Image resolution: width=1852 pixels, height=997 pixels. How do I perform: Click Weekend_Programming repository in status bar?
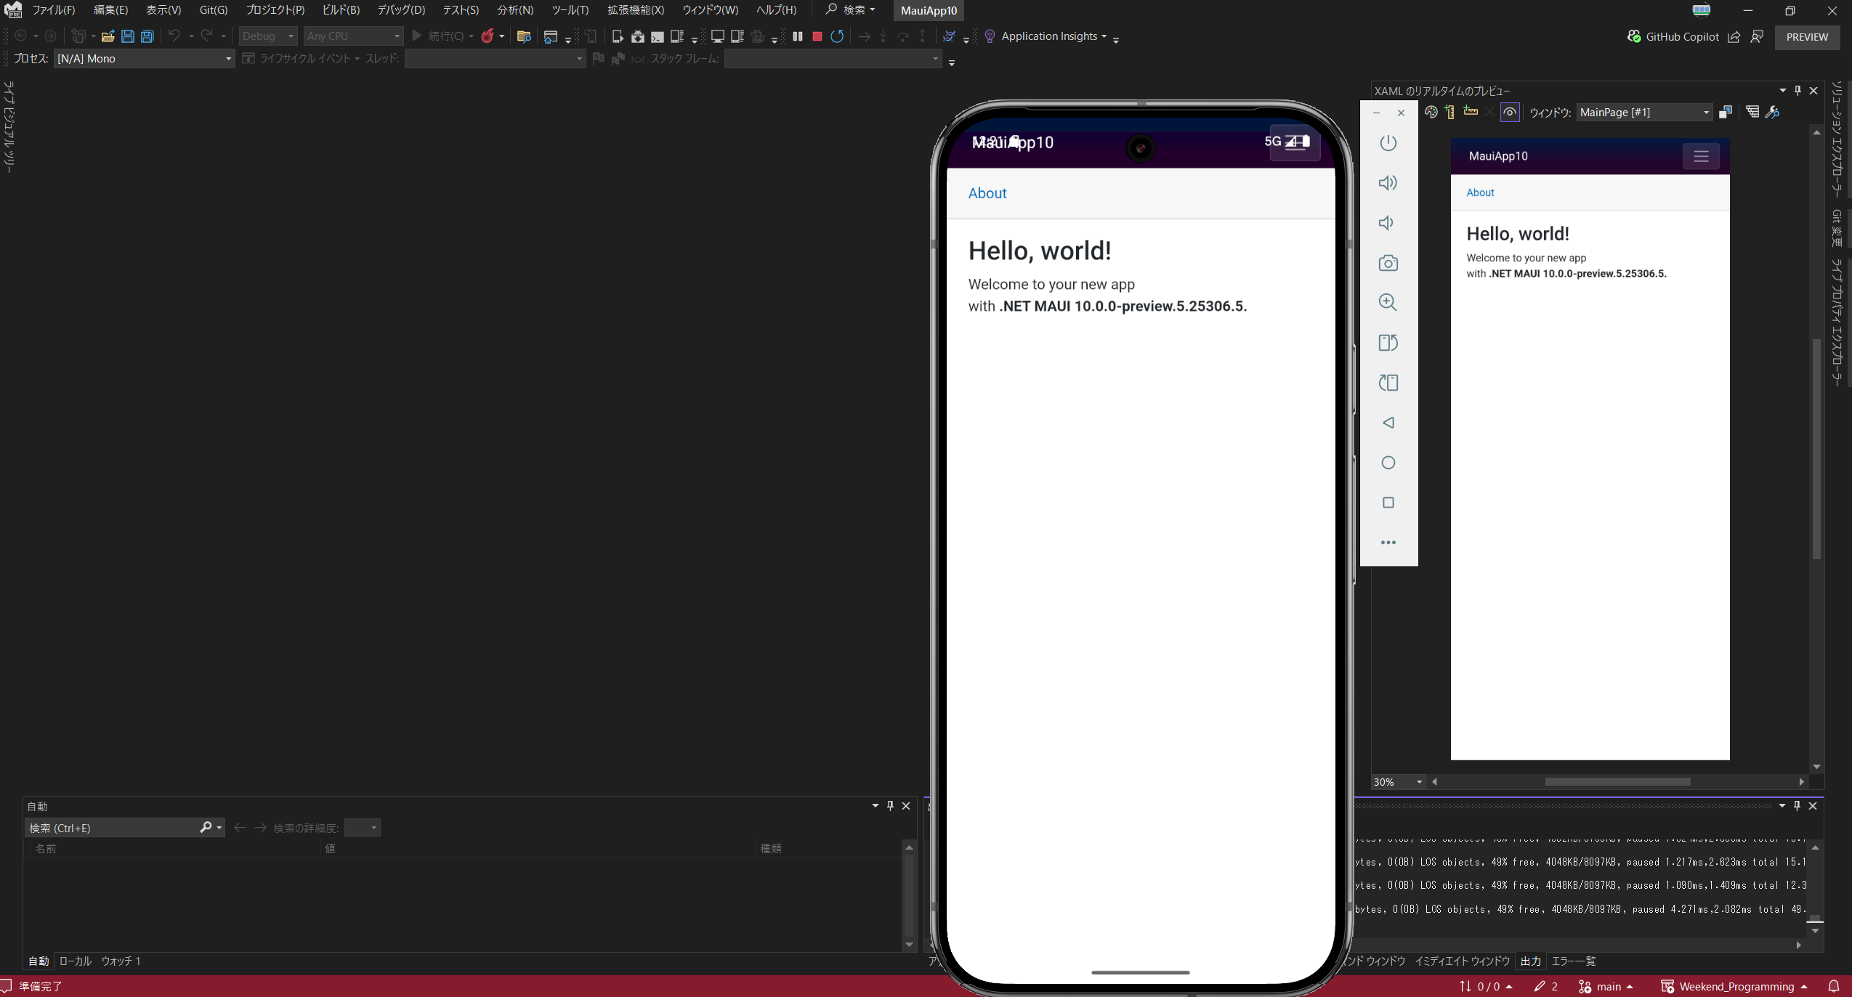(x=1734, y=986)
